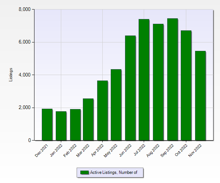
Task: Click the 'Dec 2021' x-axis label
Action: [x=41, y=150]
